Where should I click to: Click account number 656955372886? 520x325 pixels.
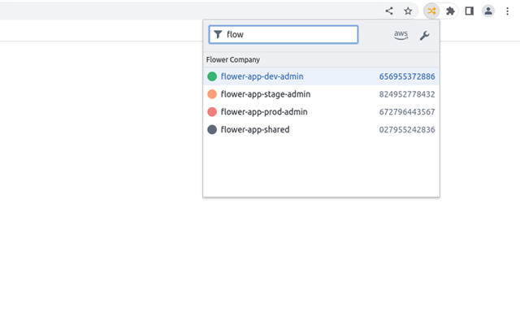[407, 76]
